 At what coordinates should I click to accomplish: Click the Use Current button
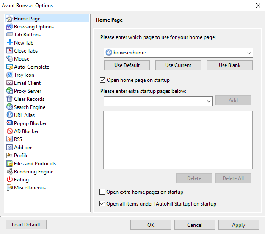[178, 65]
